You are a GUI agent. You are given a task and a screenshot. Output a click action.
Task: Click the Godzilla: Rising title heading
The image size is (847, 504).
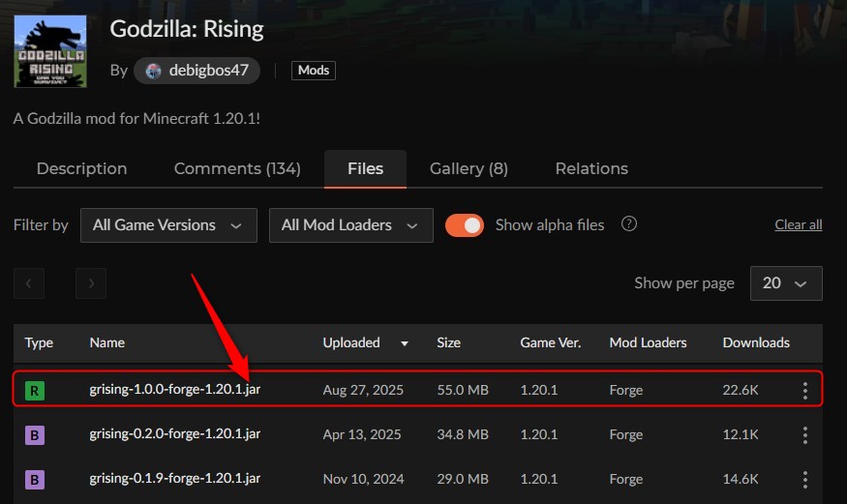[x=187, y=29]
